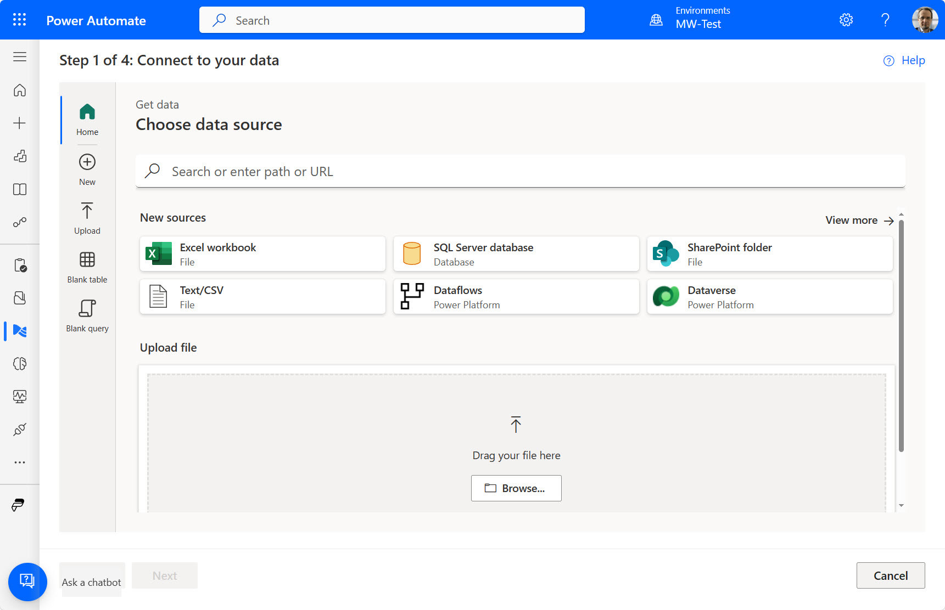Select the Blank query tab

[x=87, y=316]
